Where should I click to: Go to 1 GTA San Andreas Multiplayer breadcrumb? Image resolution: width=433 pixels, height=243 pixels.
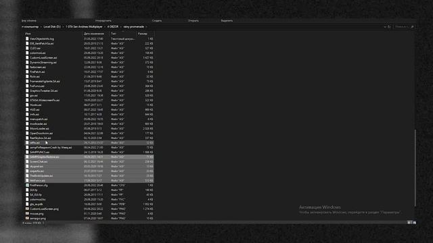click(84, 27)
